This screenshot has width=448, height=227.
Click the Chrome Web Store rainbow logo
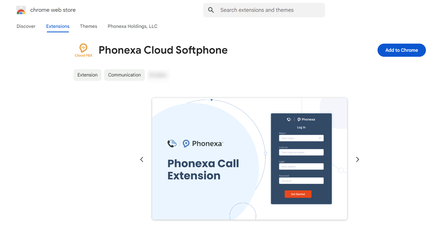21,10
